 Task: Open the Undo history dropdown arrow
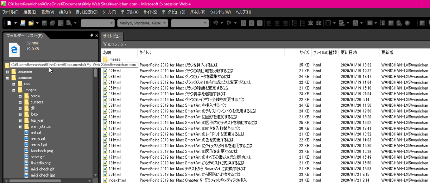pyautogui.click(x=222, y=23)
